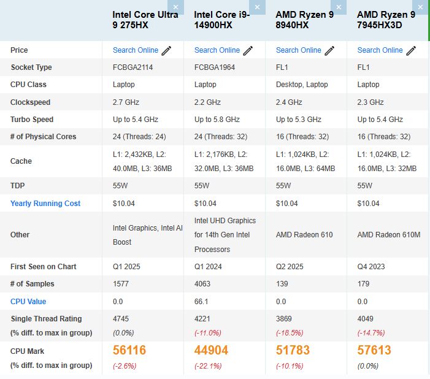
Task: Click the Intel Core i9-14900HX column title
Action: pyautogui.click(x=221, y=20)
